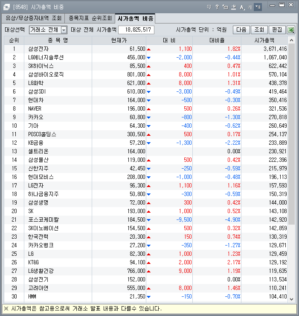
Task: Click the 가 Korean font icon
Action: 250,7
